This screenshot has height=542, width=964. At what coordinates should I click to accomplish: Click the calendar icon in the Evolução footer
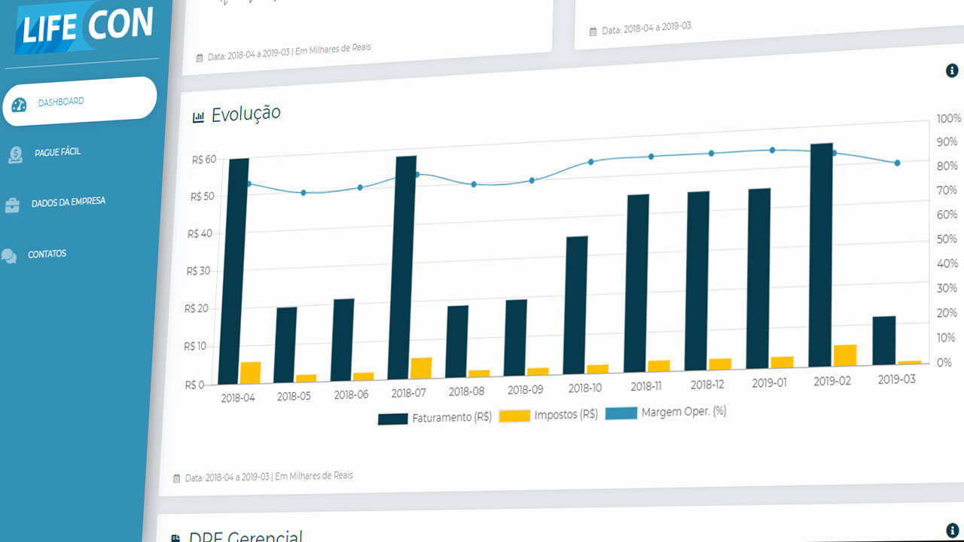point(177,478)
